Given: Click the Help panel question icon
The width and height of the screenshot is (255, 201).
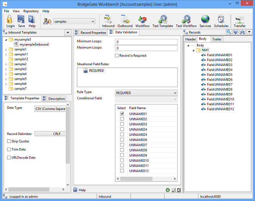Looking at the screenshot, I should tap(75, 190).
